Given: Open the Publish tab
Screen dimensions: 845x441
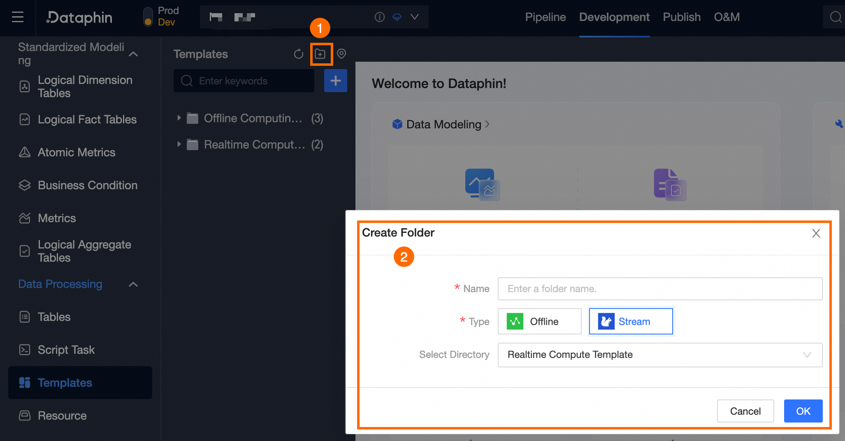Looking at the screenshot, I should 682,17.
